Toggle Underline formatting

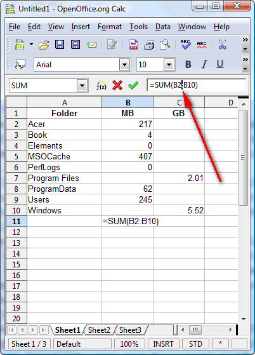pyautogui.click(x=220, y=65)
